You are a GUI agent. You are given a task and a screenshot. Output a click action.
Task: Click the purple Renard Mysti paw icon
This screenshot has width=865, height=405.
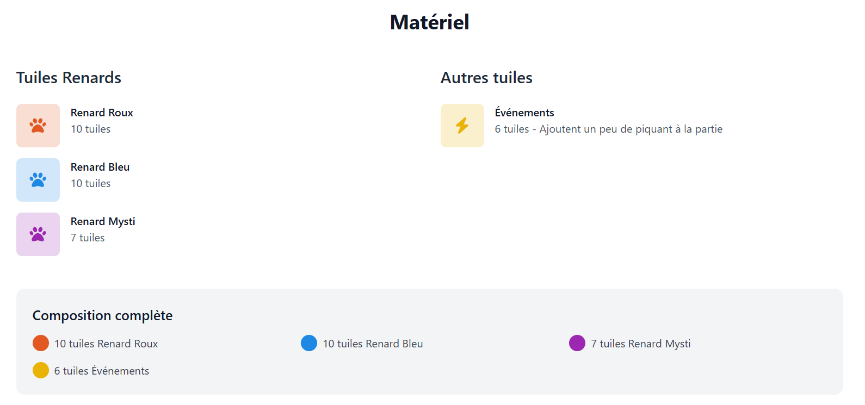pyautogui.click(x=38, y=234)
